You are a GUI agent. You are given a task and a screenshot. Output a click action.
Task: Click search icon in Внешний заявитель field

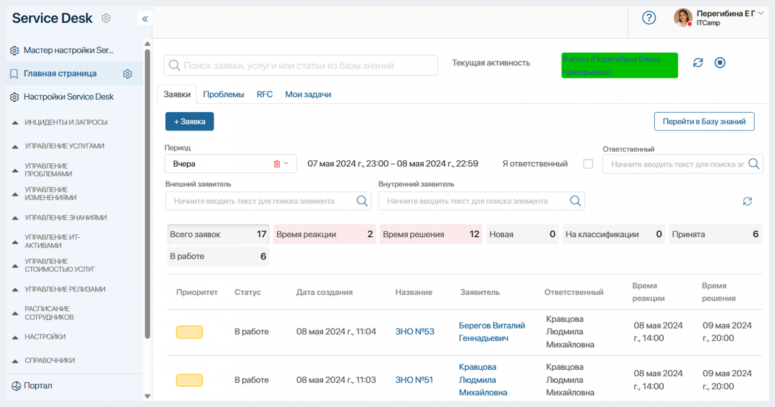(362, 201)
